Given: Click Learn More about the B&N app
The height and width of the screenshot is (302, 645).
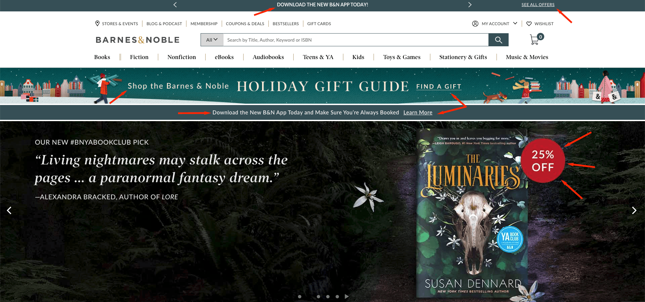Looking at the screenshot, I should tap(418, 113).
